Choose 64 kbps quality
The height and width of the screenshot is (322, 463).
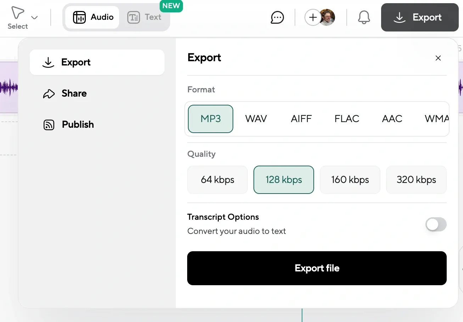click(x=217, y=180)
